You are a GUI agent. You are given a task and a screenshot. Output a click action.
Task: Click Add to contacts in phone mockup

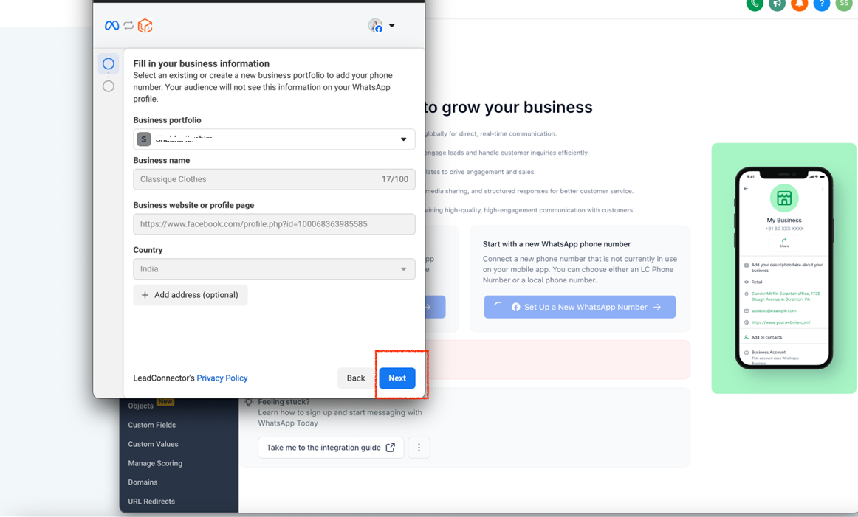click(x=766, y=337)
